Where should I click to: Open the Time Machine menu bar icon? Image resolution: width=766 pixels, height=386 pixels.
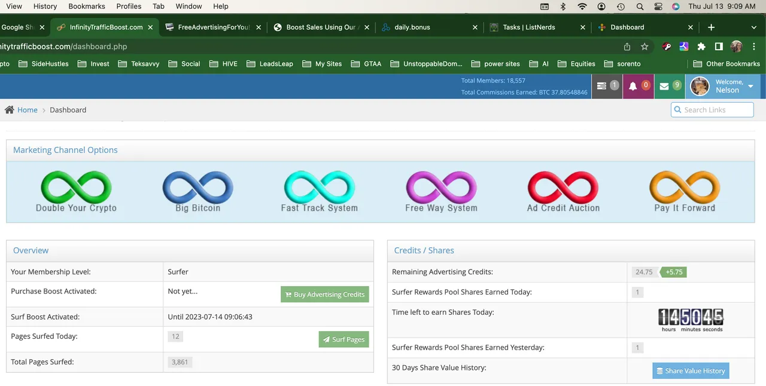tap(621, 7)
